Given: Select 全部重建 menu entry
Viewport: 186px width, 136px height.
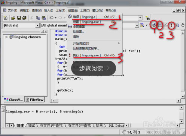Looking at the screenshot, I should [x=94, y=26].
